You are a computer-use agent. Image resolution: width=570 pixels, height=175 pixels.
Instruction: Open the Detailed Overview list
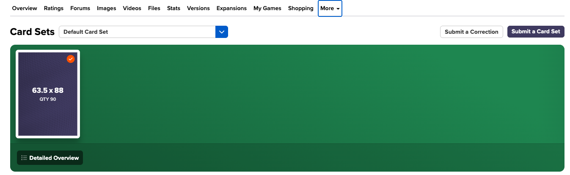50,158
